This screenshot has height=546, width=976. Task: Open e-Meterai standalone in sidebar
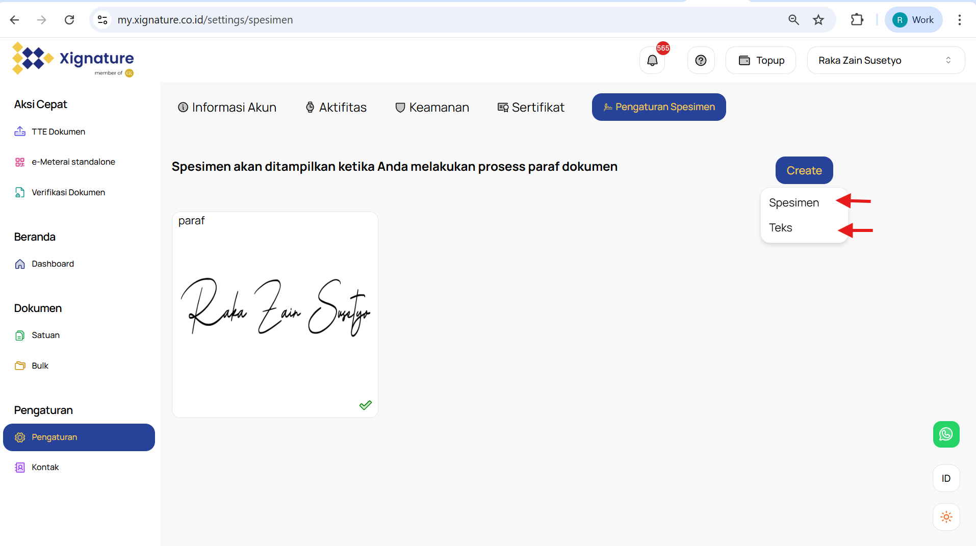(x=73, y=162)
